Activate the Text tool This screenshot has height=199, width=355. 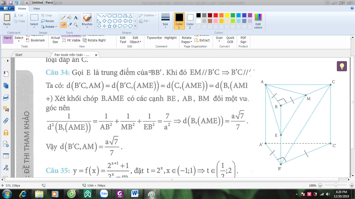[x=76, y=18]
